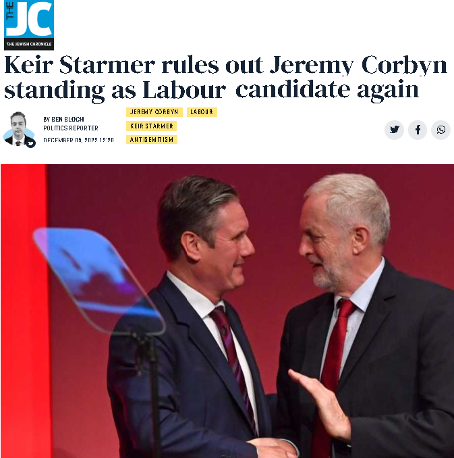This screenshot has width=454, height=458.
Task: Share the article on Twitter
Action: click(394, 130)
